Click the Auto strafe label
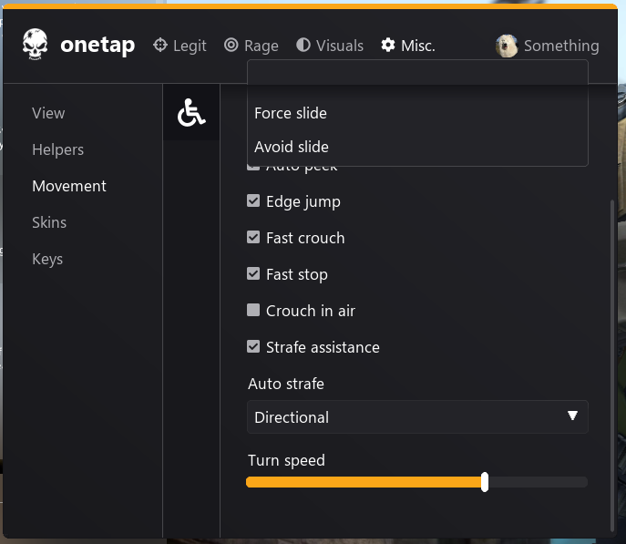 coord(286,384)
